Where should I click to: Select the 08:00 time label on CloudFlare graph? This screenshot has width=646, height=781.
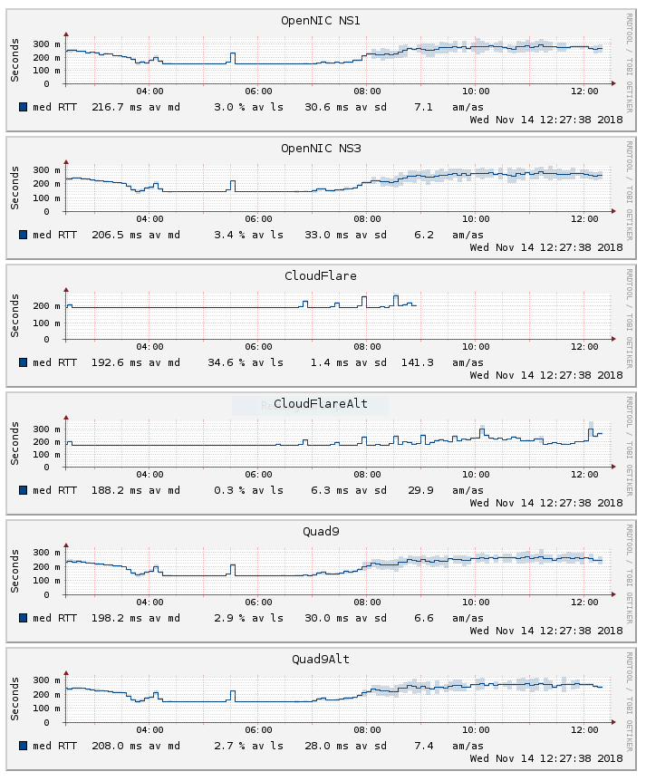click(x=367, y=347)
